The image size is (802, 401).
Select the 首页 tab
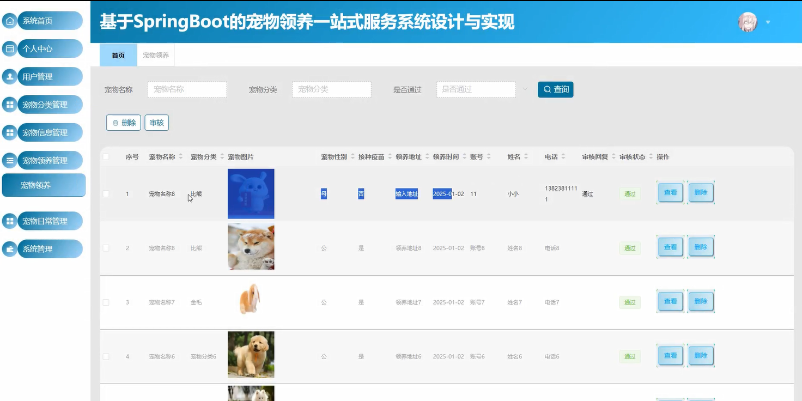[118, 54]
